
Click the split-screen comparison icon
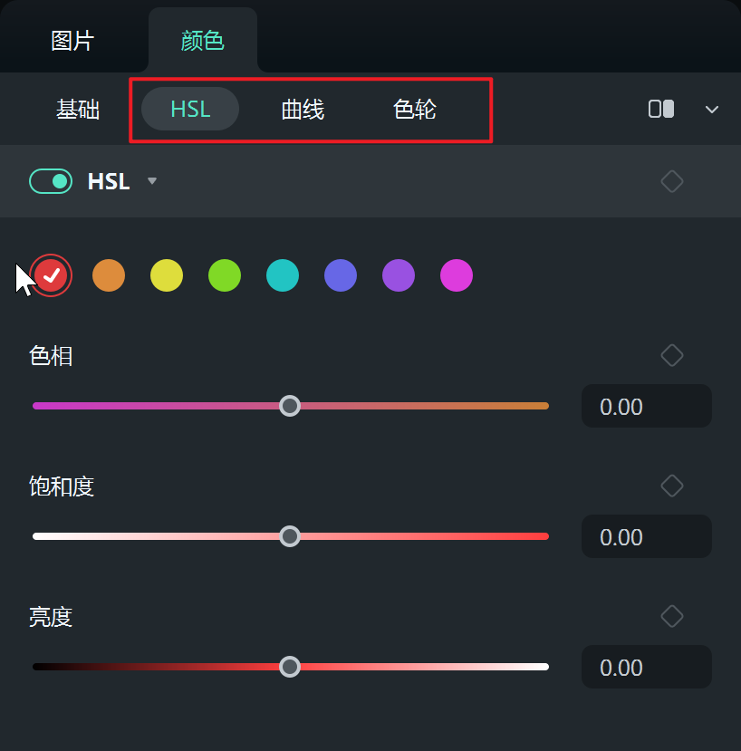point(660,109)
